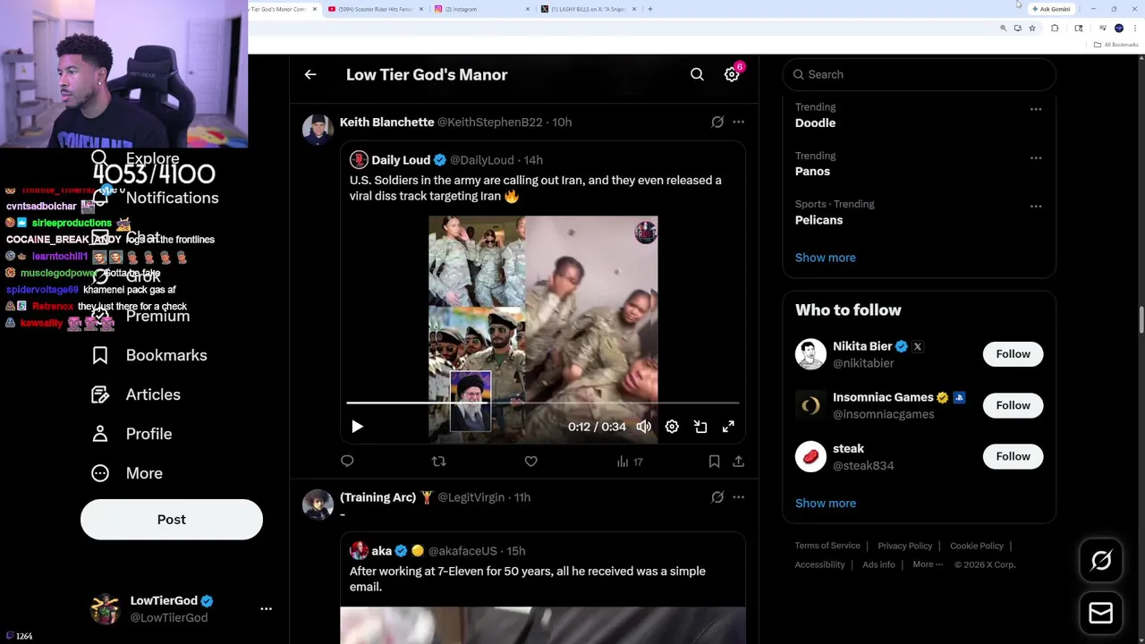Open the floating Messages envelope button

click(1101, 613)
